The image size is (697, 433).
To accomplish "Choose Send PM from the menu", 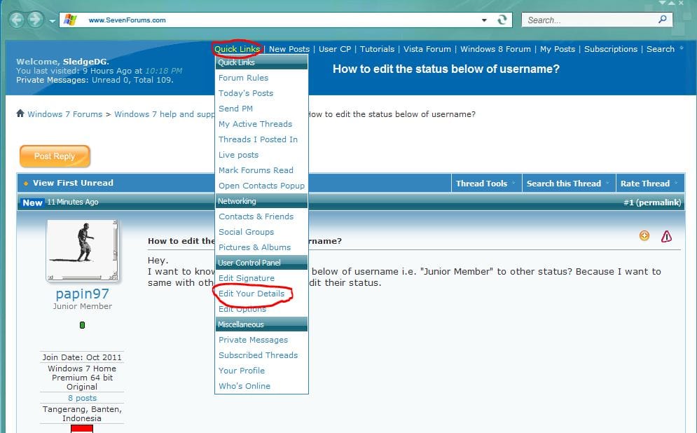I will 235,109.
